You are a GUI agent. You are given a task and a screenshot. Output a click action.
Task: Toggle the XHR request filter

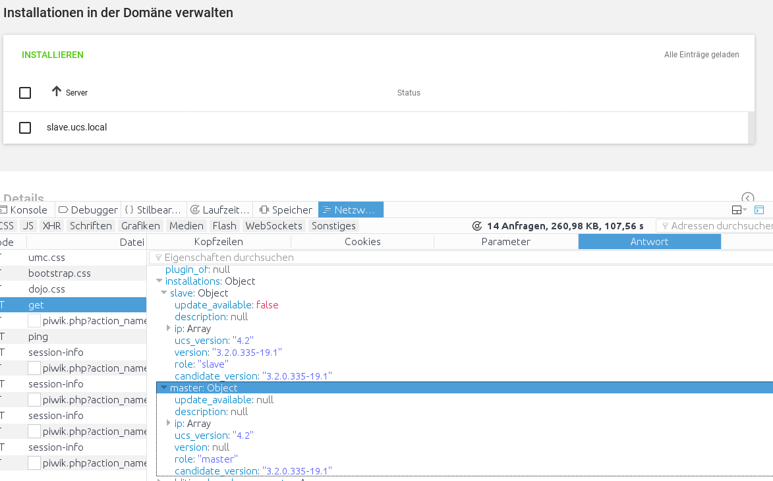[x=51, y=226]
